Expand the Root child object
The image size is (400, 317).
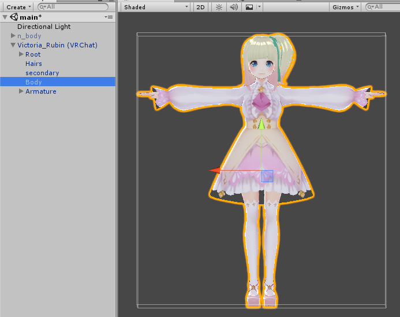[21, 54]
